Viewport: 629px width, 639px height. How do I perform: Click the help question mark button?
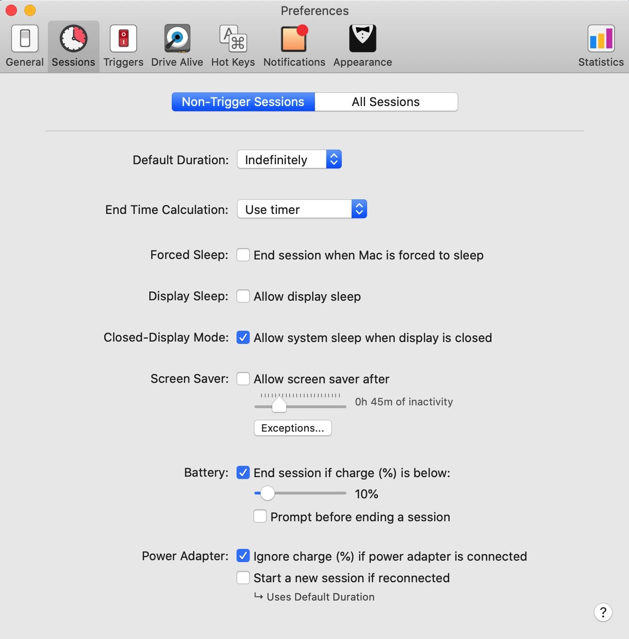tap(604, 612)
